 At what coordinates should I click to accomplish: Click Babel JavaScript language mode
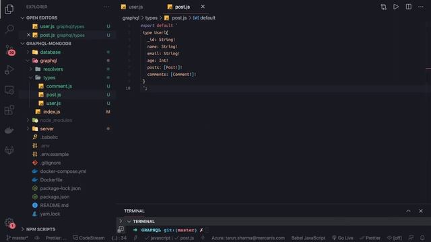308,238
